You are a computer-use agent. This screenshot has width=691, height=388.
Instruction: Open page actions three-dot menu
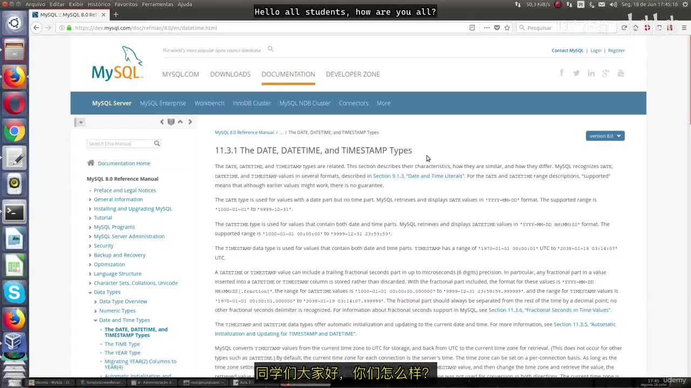coord(486,27)
